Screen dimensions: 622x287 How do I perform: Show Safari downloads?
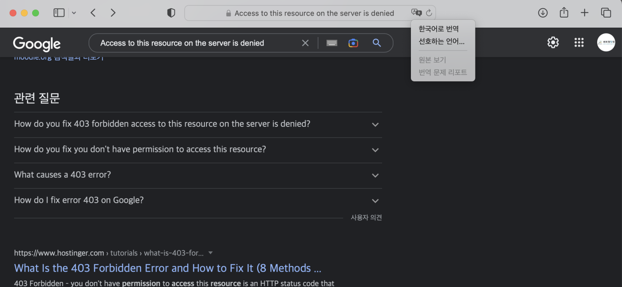tap(543, 13)
